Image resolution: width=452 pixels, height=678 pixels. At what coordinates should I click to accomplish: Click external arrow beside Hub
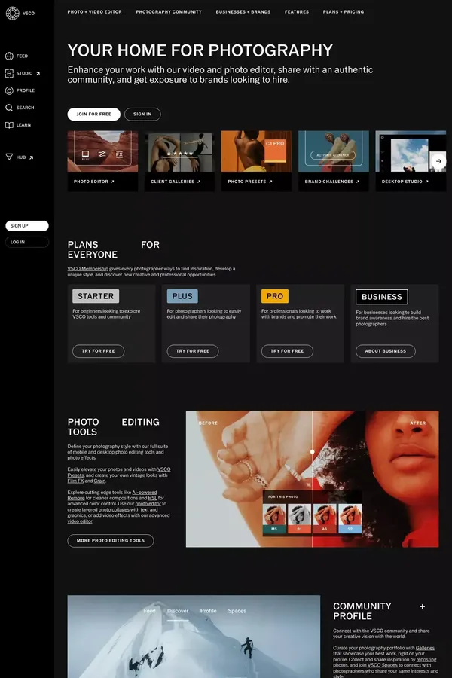31,157
